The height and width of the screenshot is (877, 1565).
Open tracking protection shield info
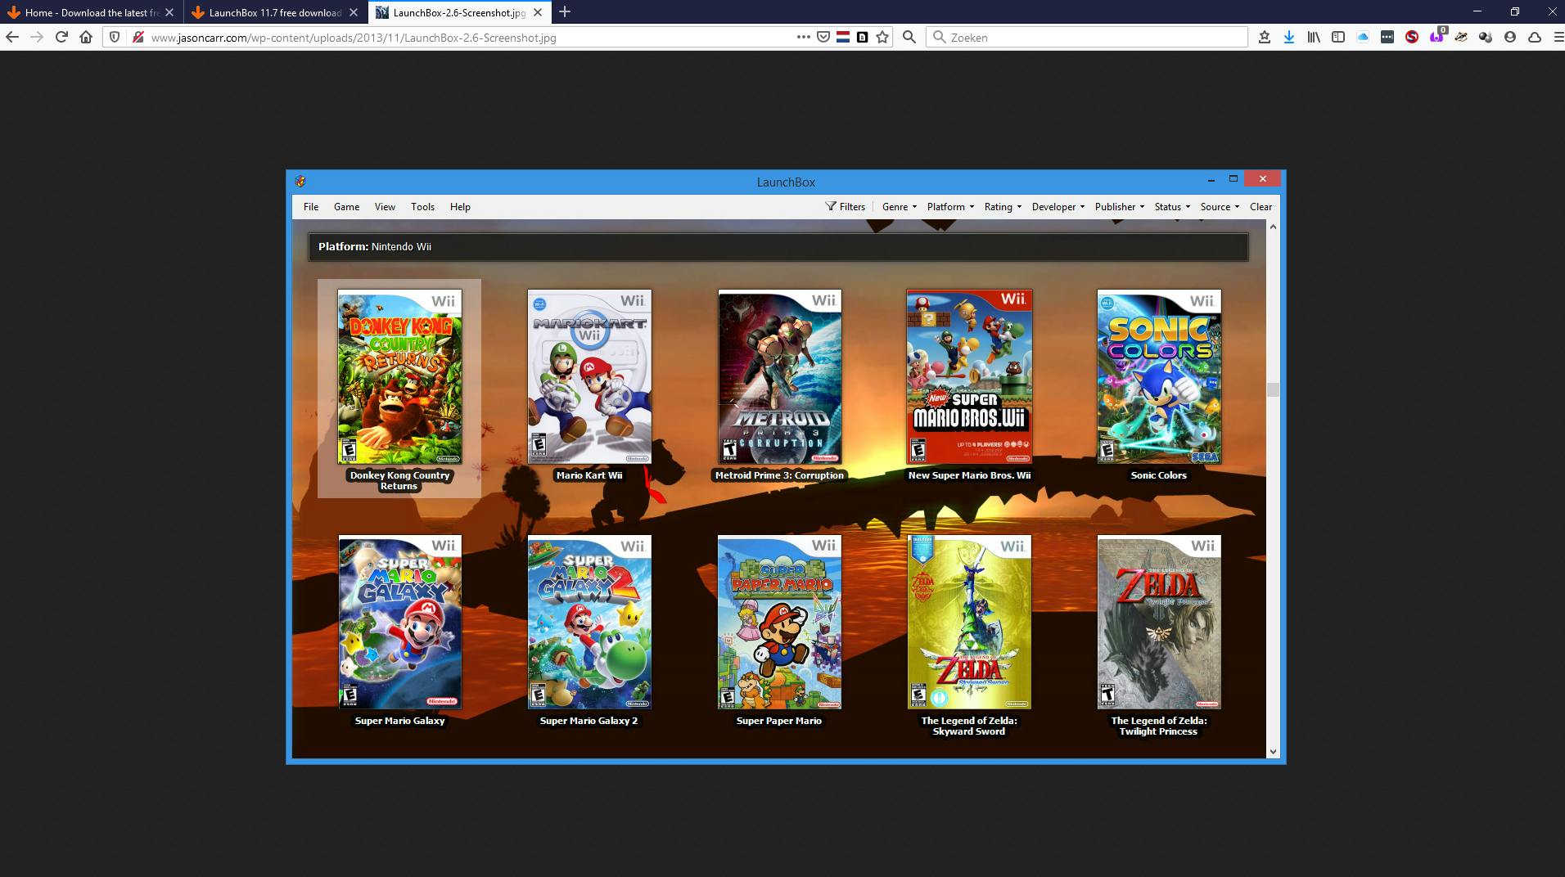pyautogui.click(x=115, y=37)
